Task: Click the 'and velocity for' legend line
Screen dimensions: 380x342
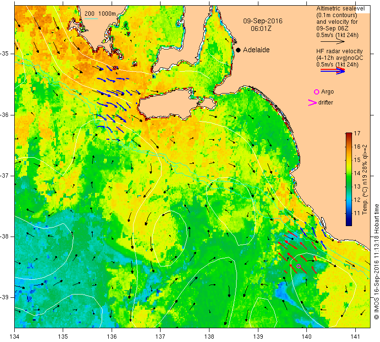Action: click(337, 22)
